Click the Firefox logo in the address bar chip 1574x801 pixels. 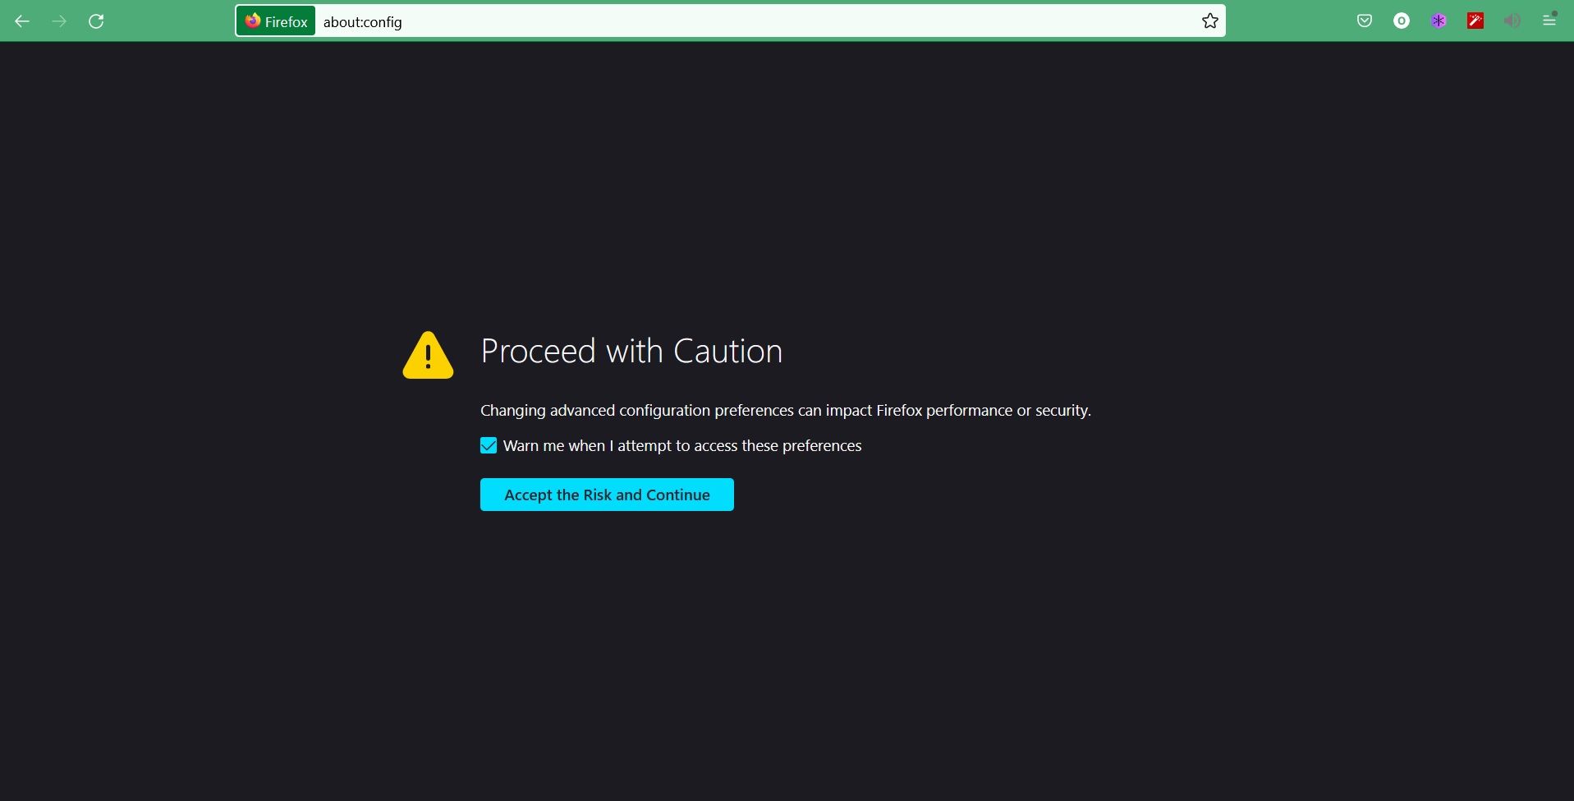251,21
